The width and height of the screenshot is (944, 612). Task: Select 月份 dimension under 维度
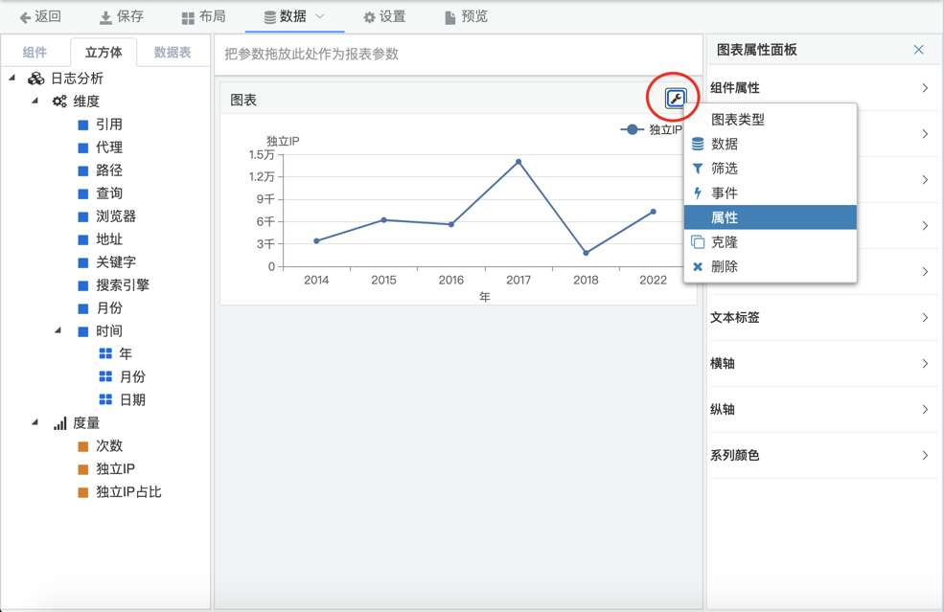(109, 308)
